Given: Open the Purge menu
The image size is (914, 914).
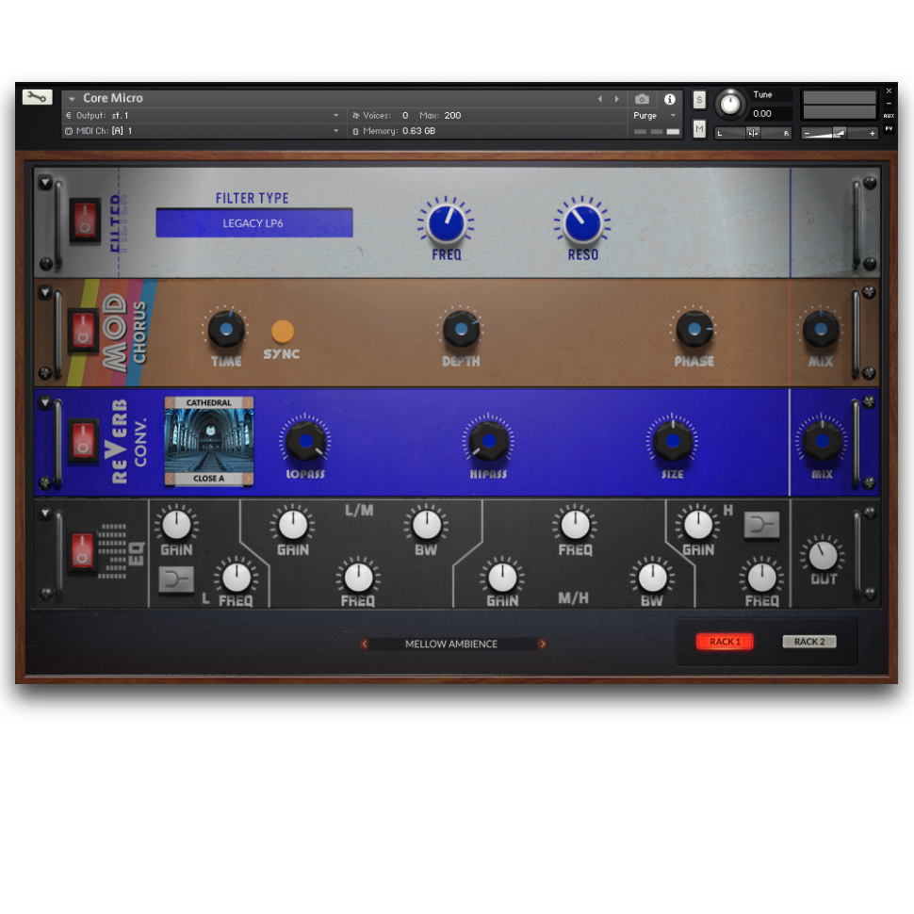Looking at the screenshot, I should pos(654,115).
